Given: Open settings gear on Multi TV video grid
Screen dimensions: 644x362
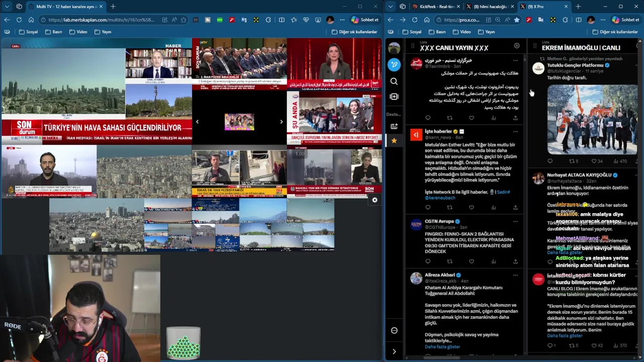Looking at the screenshot, I should tap(374, 200).
